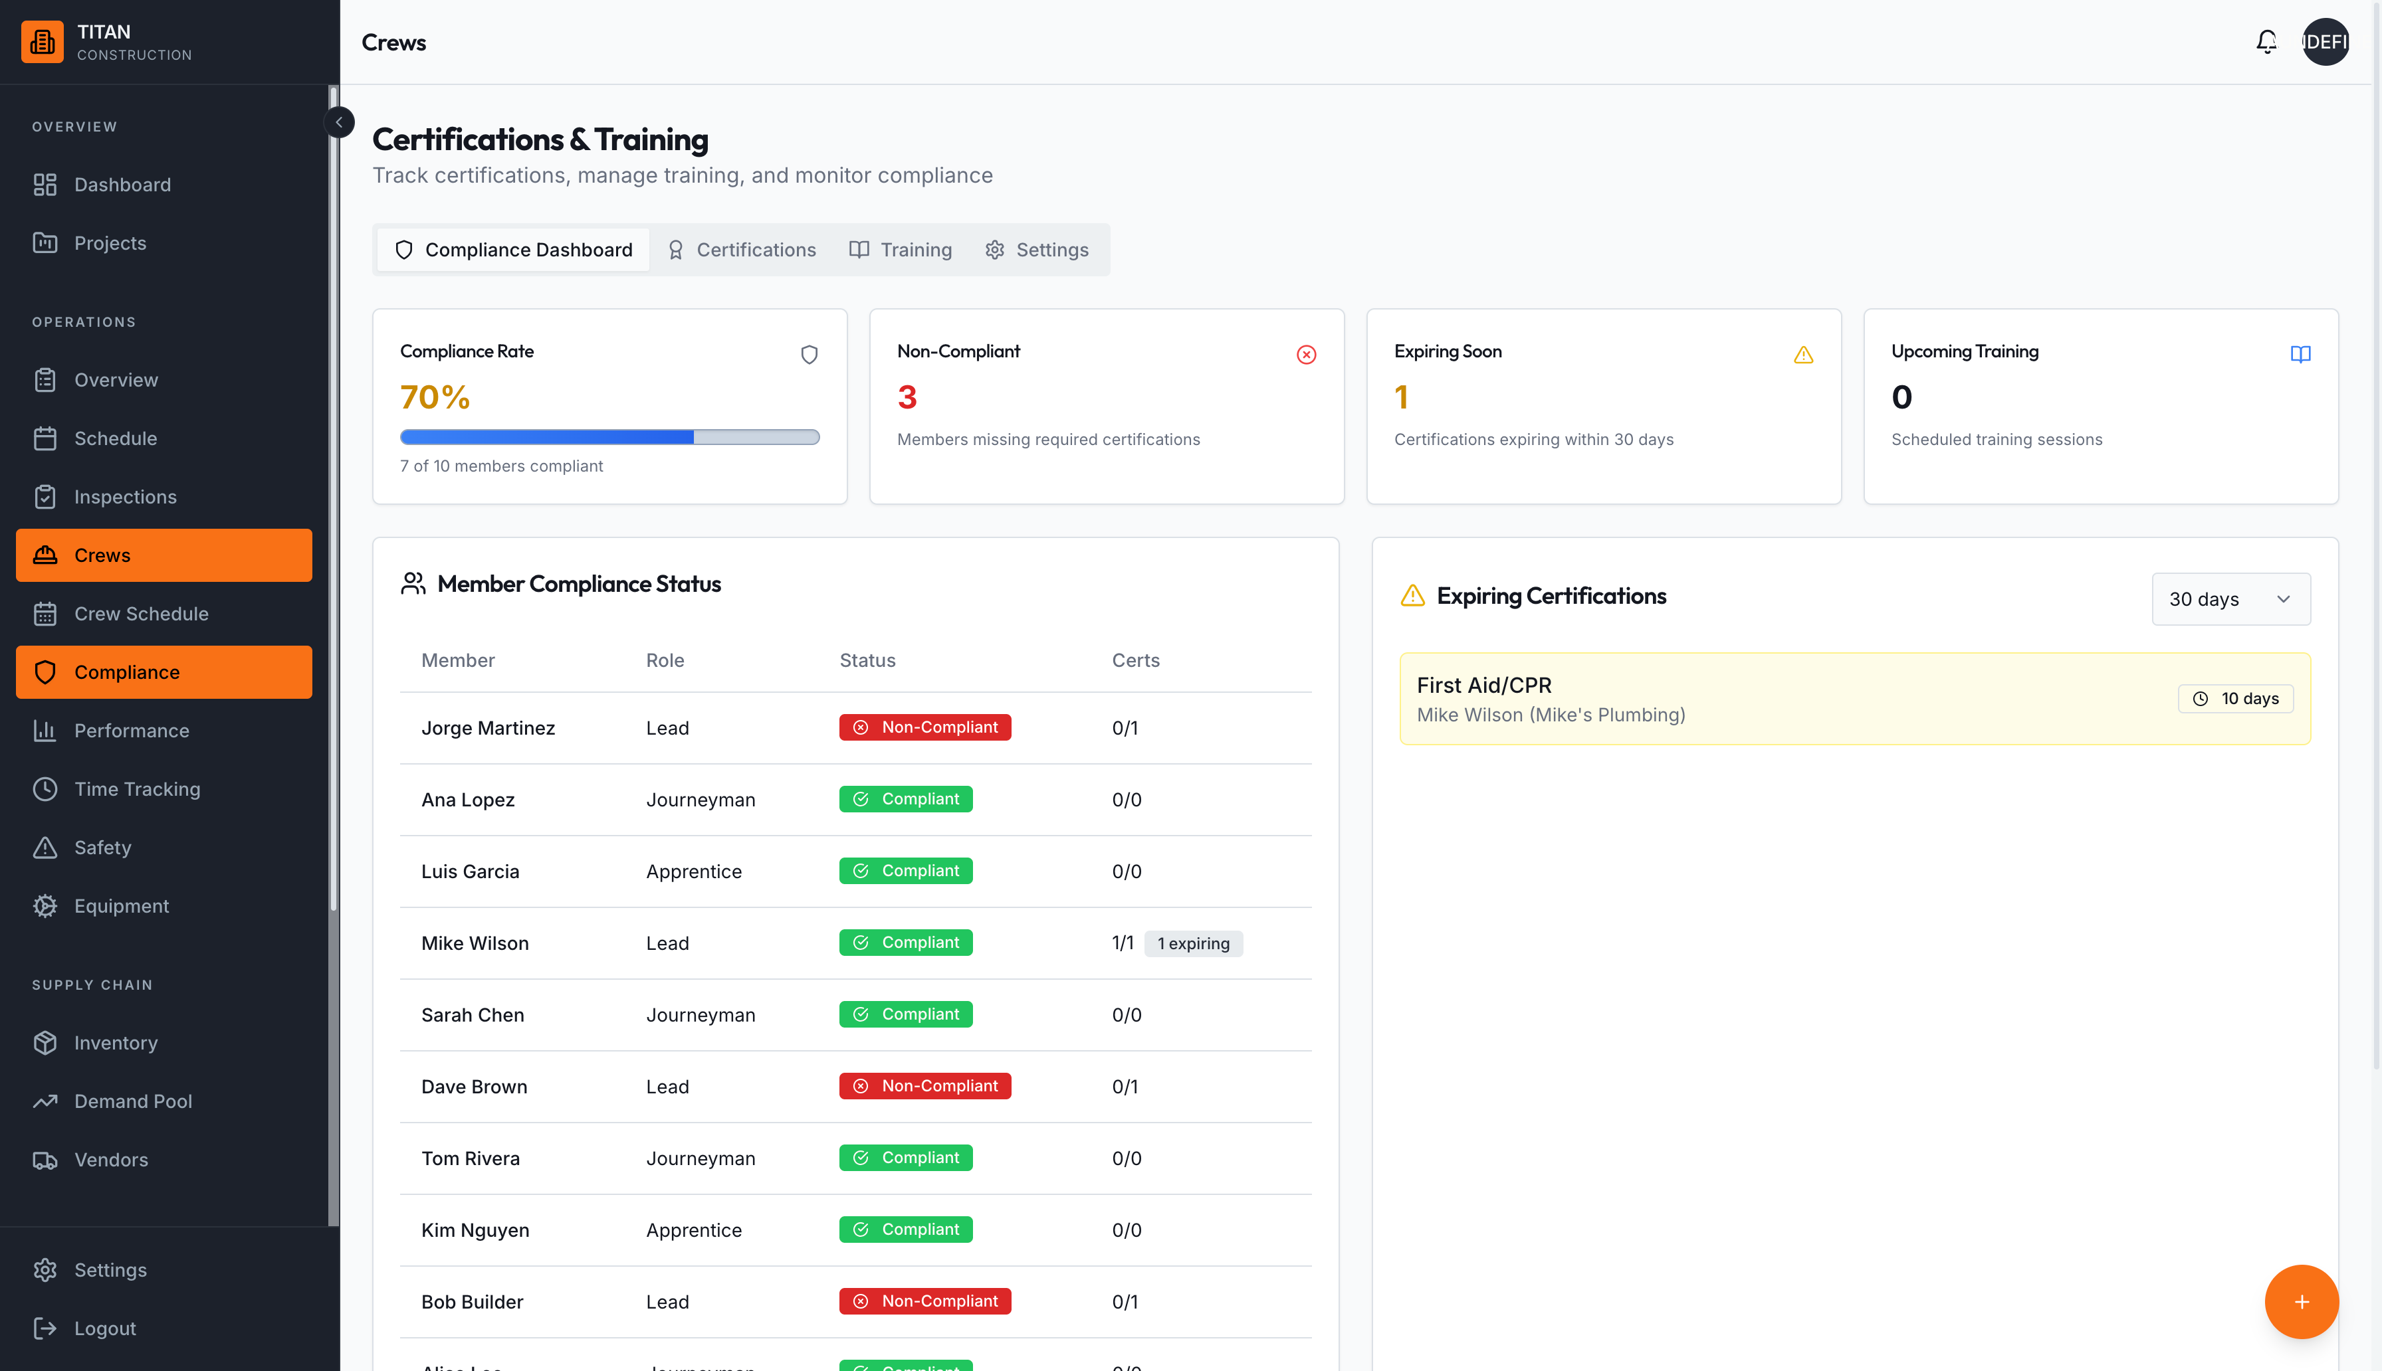Click the Inventory box icon
The width and height of the screenshot is (2382, 1371).
(45, 1042)
